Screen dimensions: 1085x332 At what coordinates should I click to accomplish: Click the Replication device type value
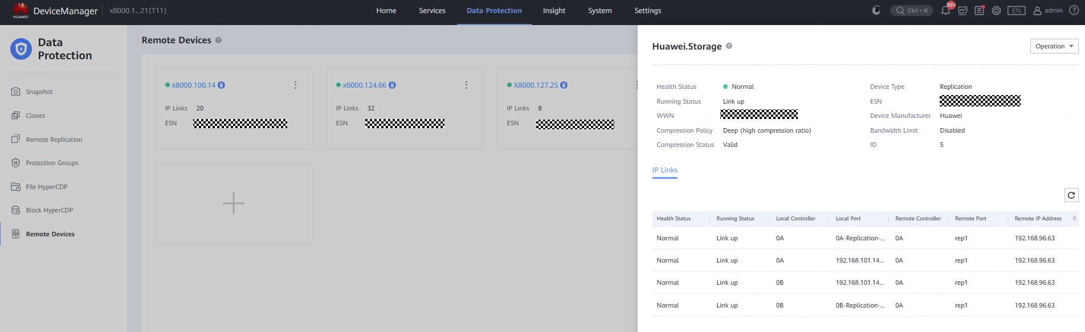pyautogui.click(x=956, y=87)
